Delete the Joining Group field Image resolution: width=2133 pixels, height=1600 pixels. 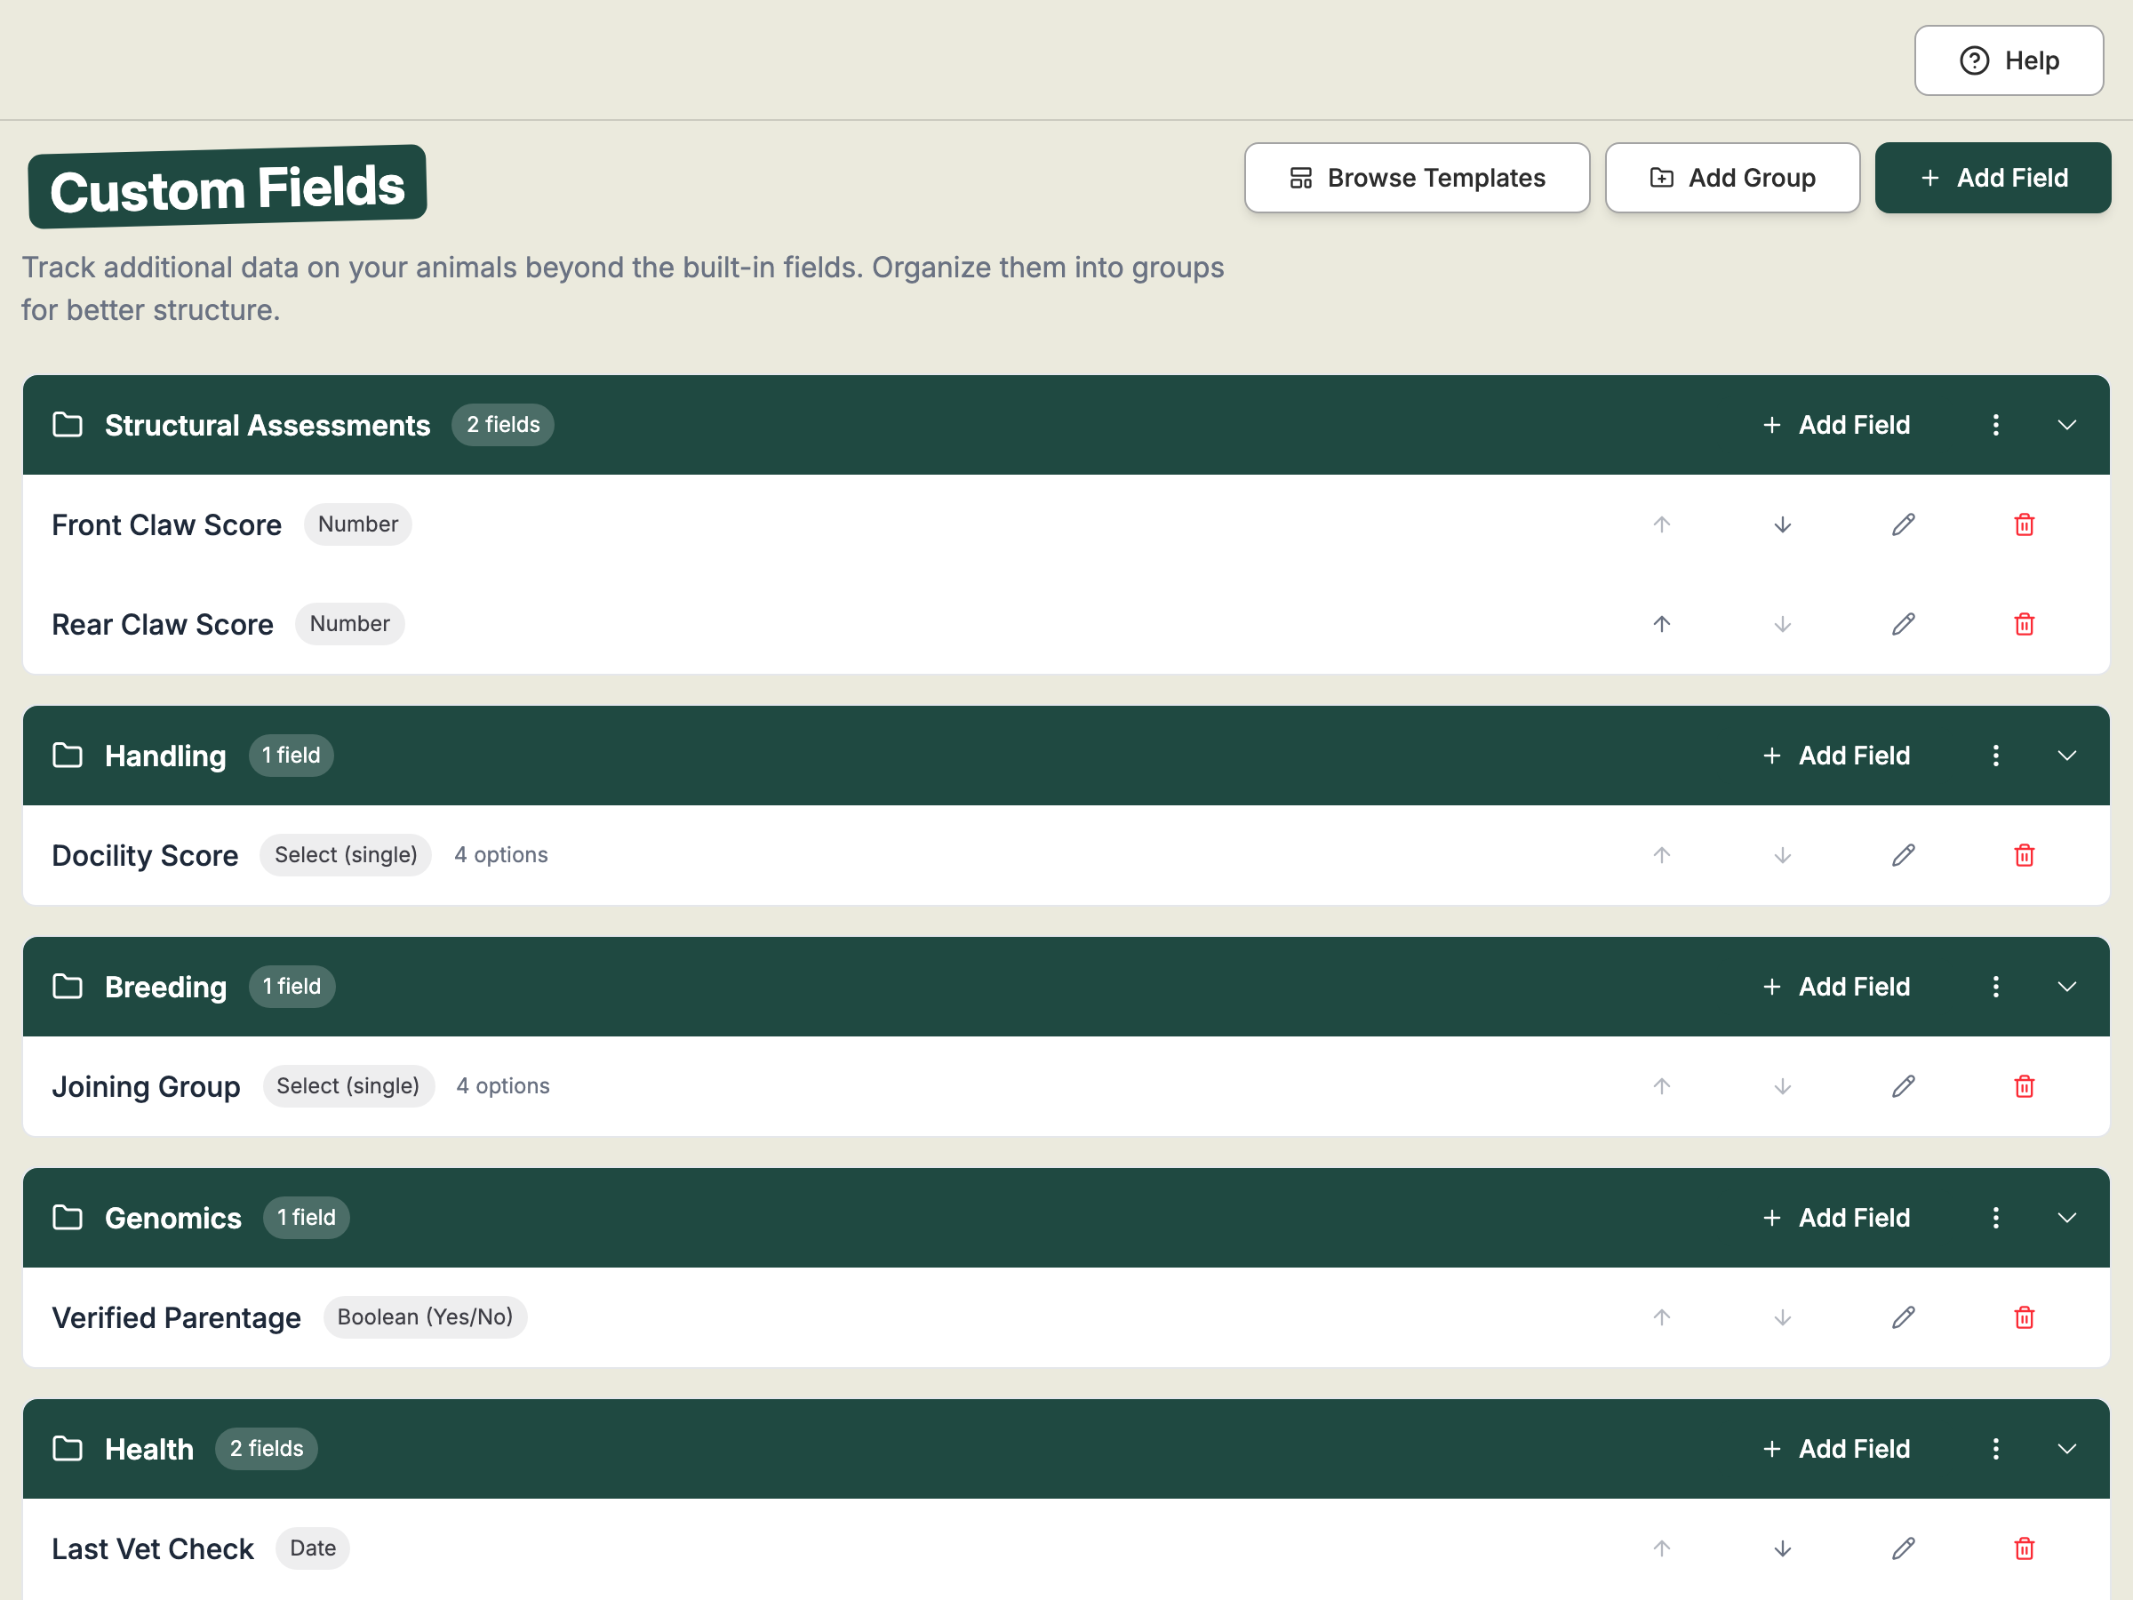point(2024,1087)
